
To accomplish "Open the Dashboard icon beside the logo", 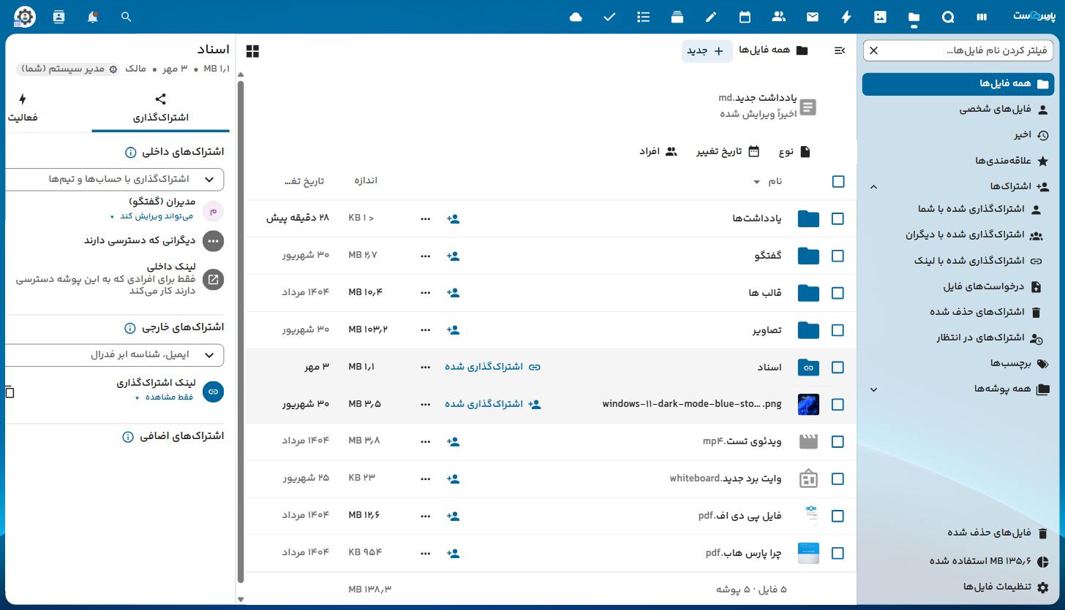I will click(982, 17).
